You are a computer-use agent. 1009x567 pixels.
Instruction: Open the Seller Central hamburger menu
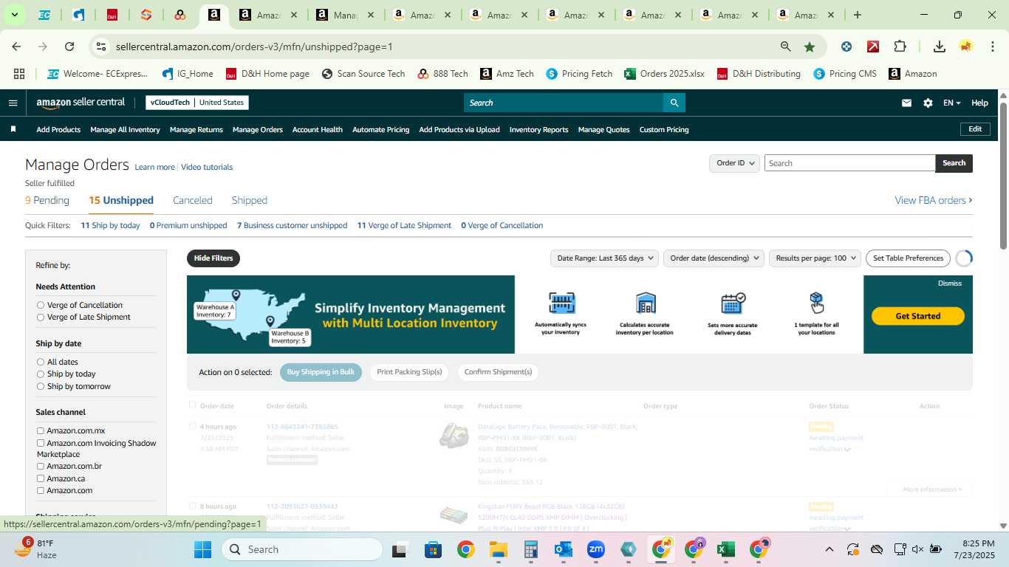click(13, 103)
